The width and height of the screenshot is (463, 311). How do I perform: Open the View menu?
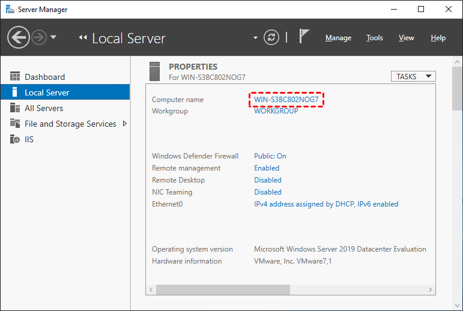coord(406,38)
